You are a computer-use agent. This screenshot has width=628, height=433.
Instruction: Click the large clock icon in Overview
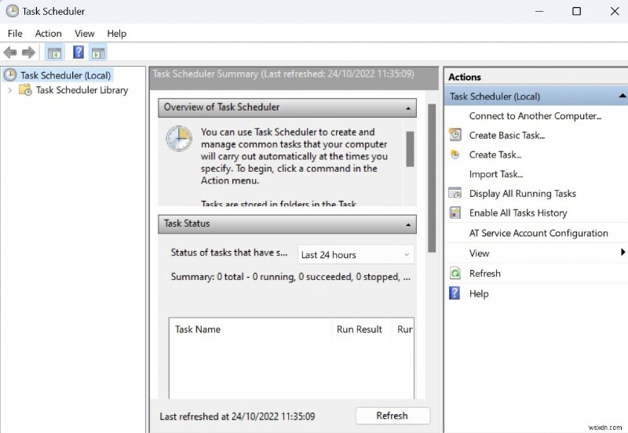[x=179, y=139]
